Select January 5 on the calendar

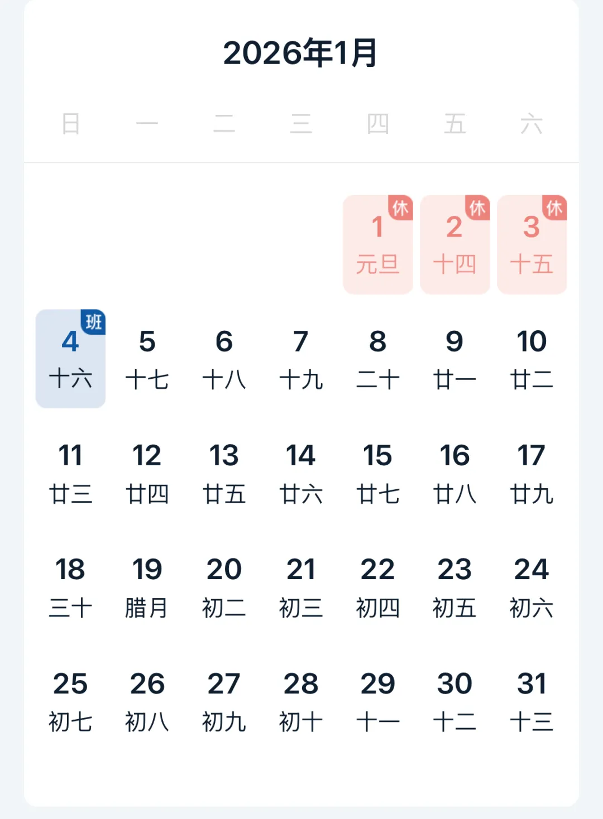147,358
